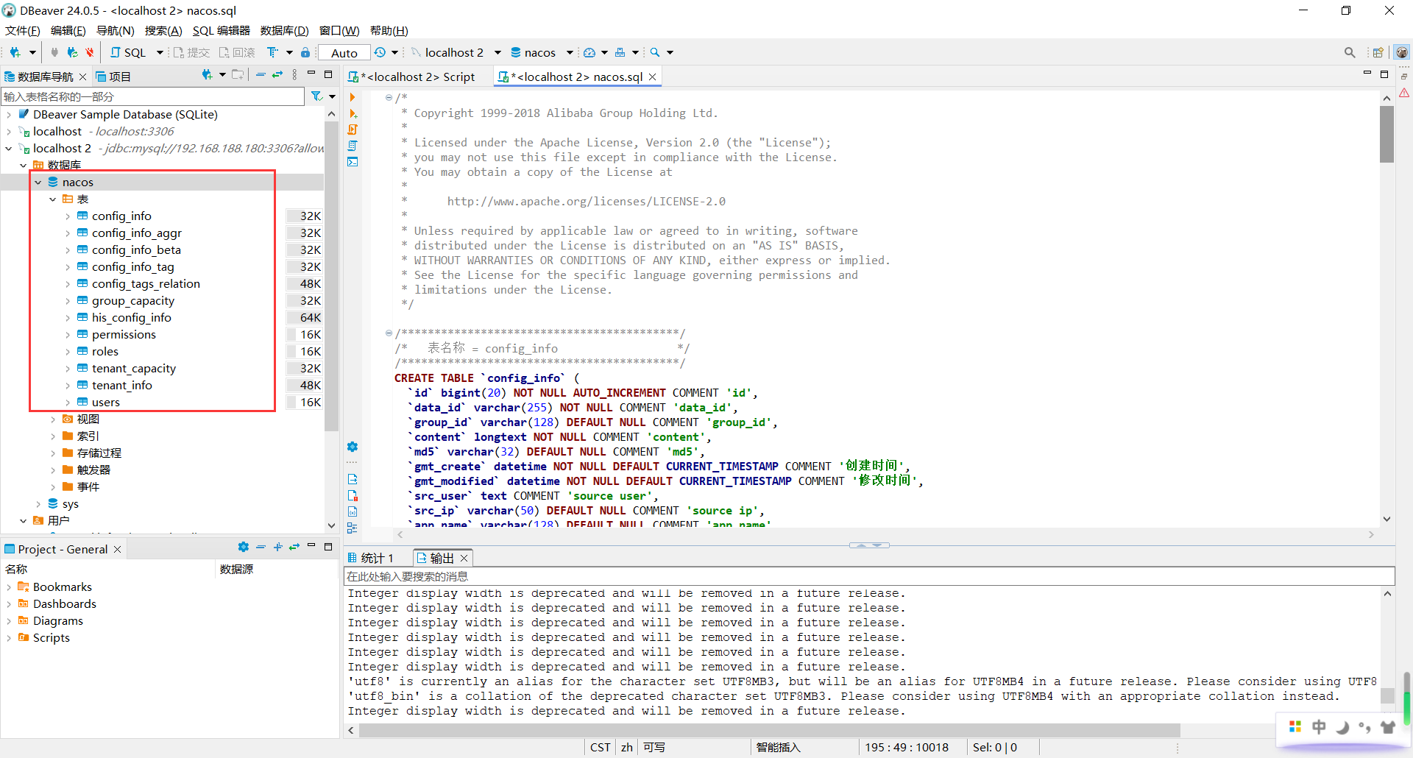This screenshot has height=758, width=1413.
Task: Open the SQL button dropdown arrow
Action: coord(160,52)
